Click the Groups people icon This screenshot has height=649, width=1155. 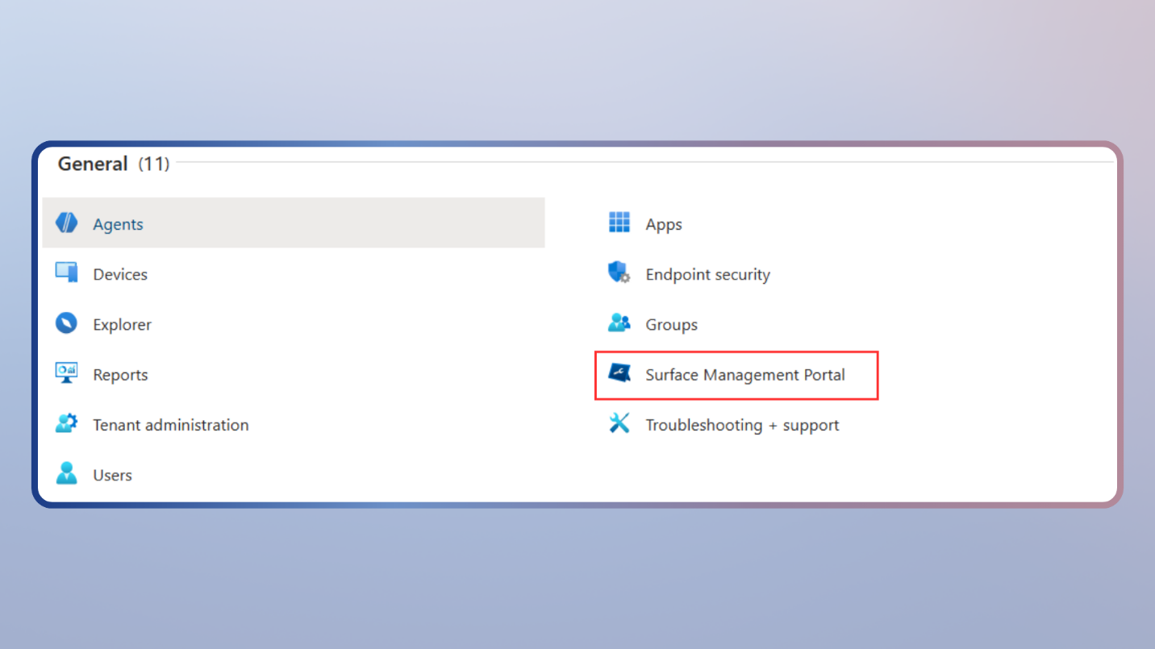pyautogui.click(x=619, y=323)
